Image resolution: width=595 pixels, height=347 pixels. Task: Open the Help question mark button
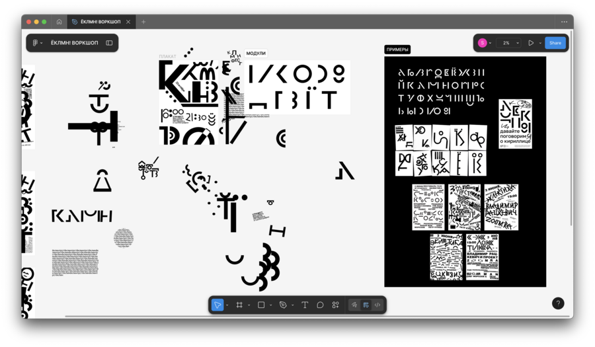click(558, 303)
